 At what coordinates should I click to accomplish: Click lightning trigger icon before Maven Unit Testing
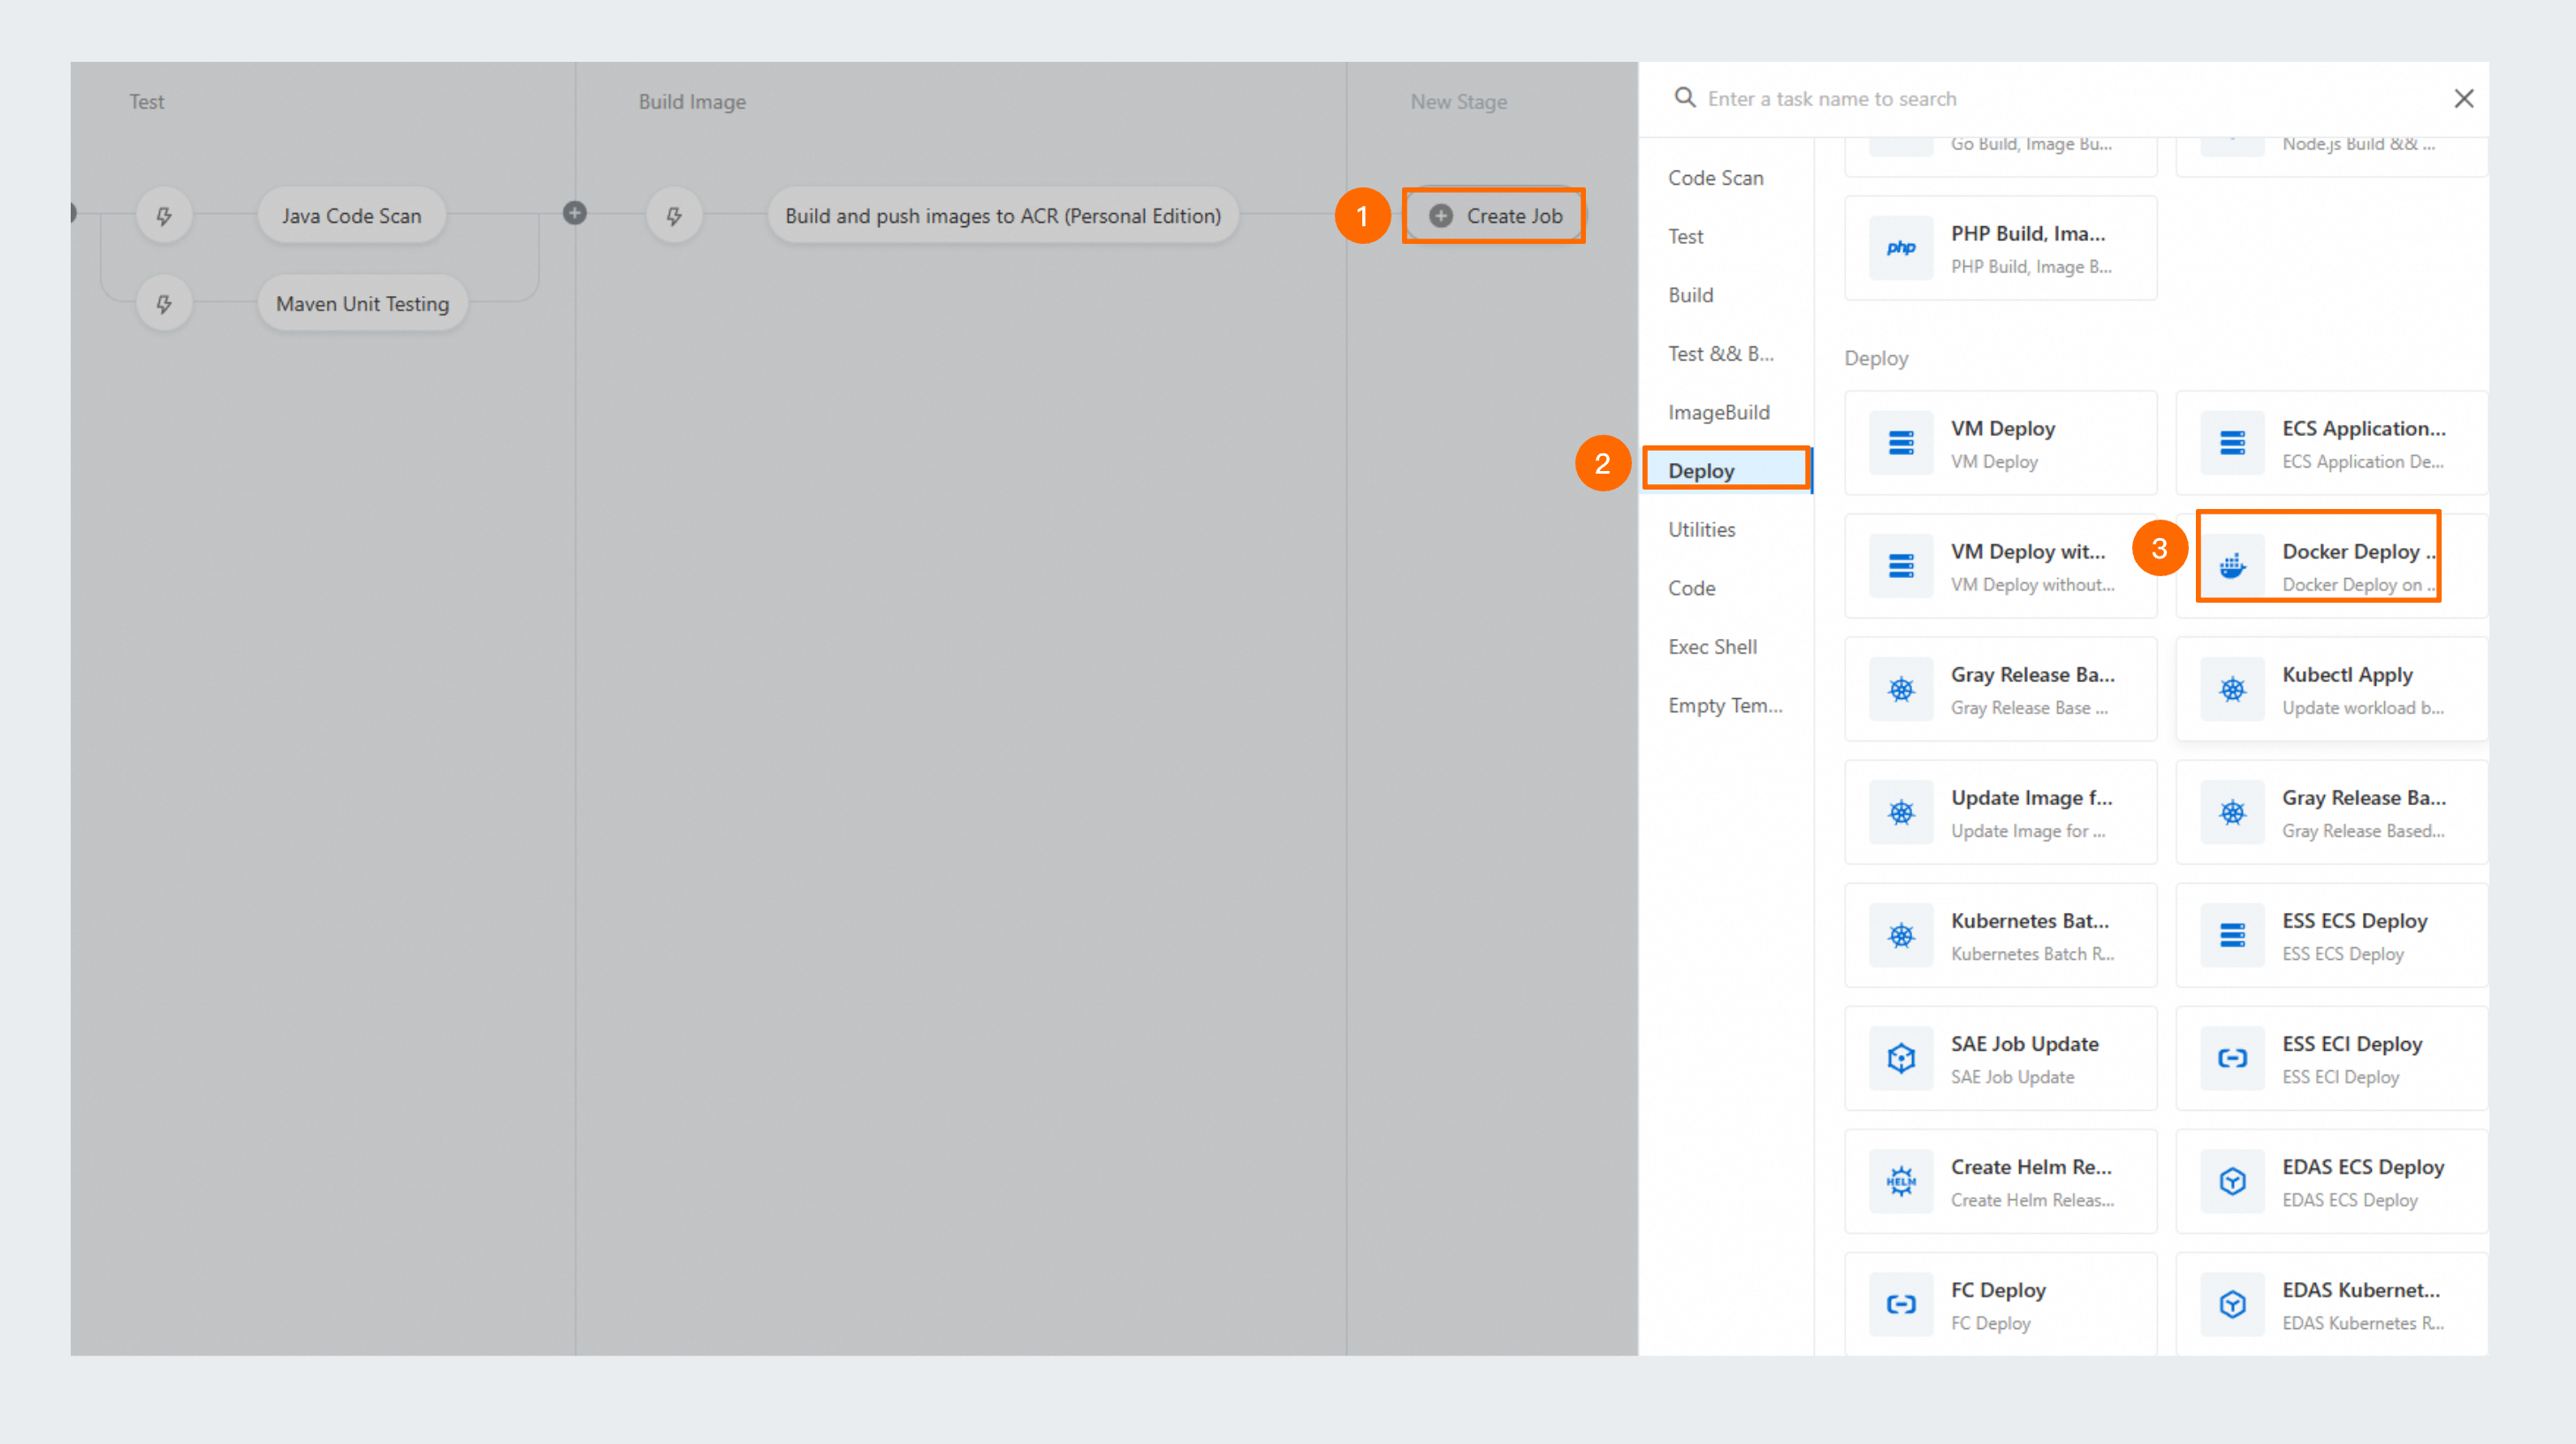[x=164, y=304]
